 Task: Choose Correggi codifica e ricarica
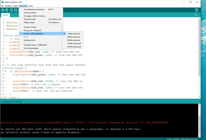pyautogui.click(x=41, y=16)
